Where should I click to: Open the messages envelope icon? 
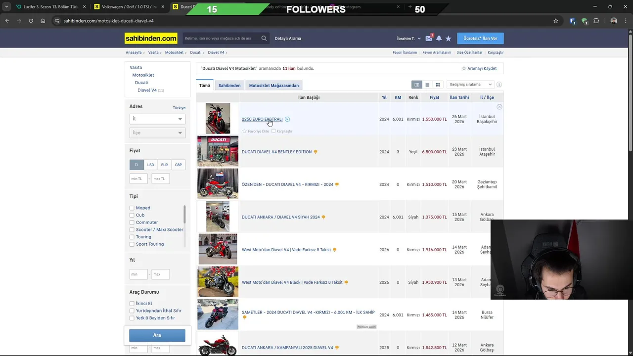pos(429,38)
